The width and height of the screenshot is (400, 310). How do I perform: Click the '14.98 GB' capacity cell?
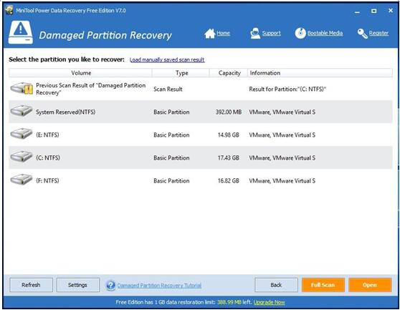[229, 135]
